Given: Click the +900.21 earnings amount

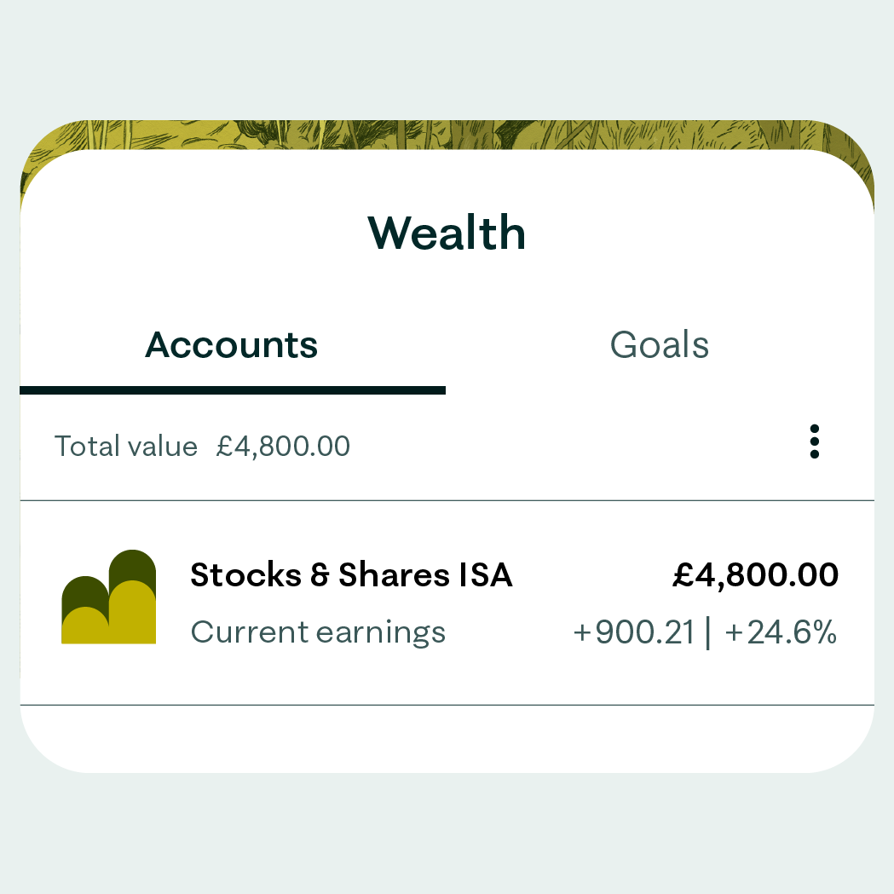Looking at the screenshot, I should (x=634, y=633).
